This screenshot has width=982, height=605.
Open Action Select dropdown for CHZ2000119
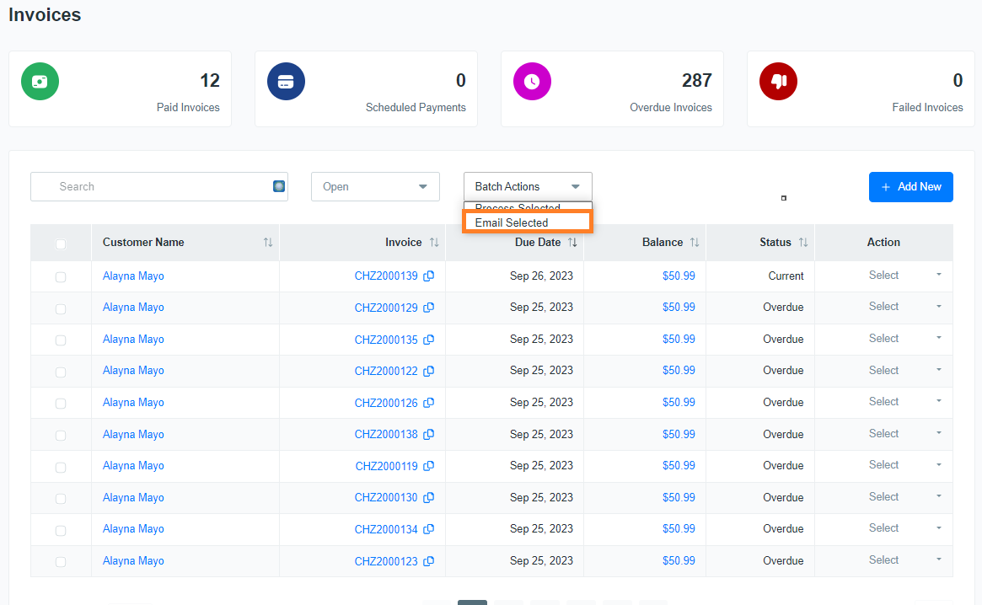pos(905,465)
